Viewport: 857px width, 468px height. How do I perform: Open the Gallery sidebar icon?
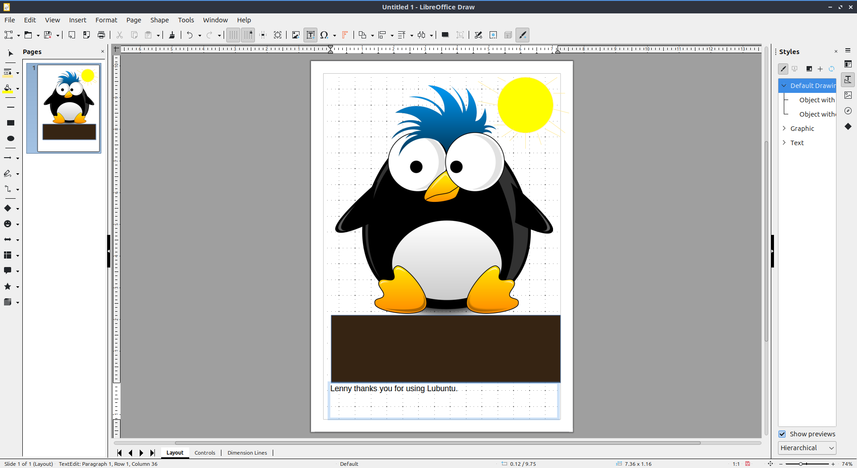(x=848, y=95)
